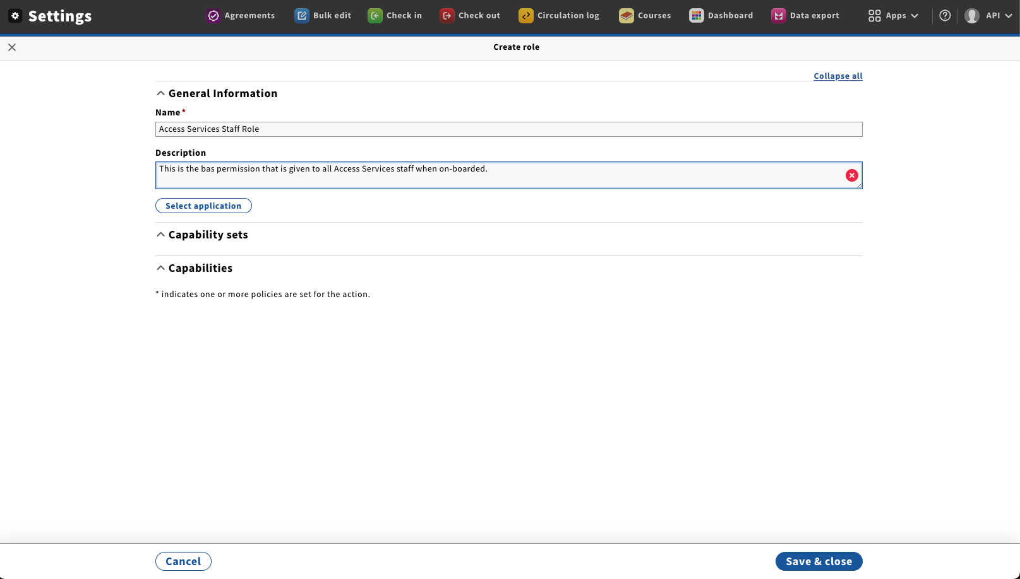The height and width of the screenshot is (579, 1020).
Task: Open the API user menu chevron
Action: (1008, 16)
